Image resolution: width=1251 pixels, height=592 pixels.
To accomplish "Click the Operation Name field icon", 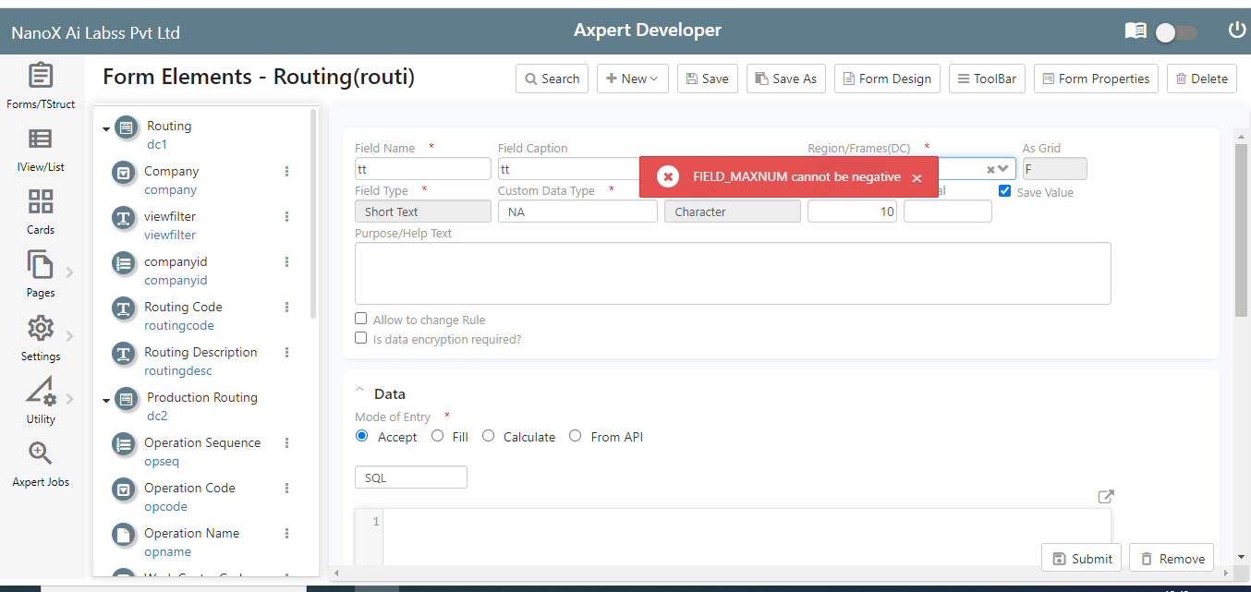I will point(123,535).
